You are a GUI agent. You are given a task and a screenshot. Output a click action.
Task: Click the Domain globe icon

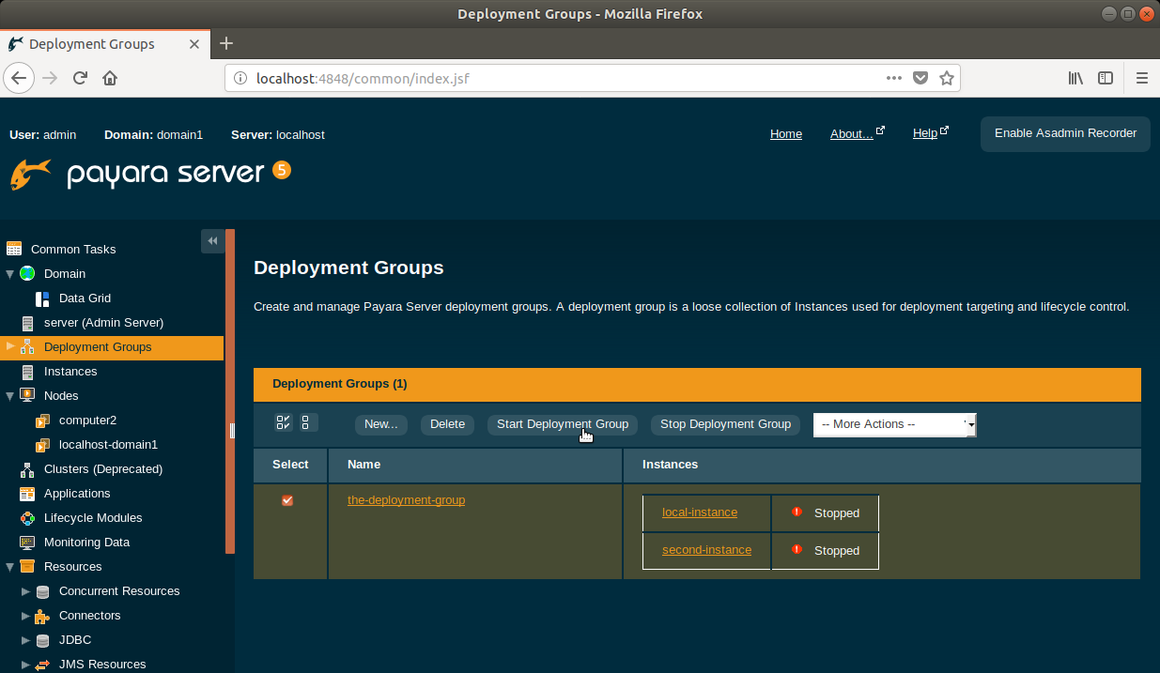(x=27, y=273)
